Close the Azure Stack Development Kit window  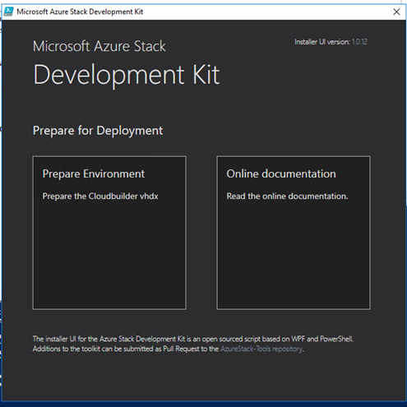coord(396,12)
